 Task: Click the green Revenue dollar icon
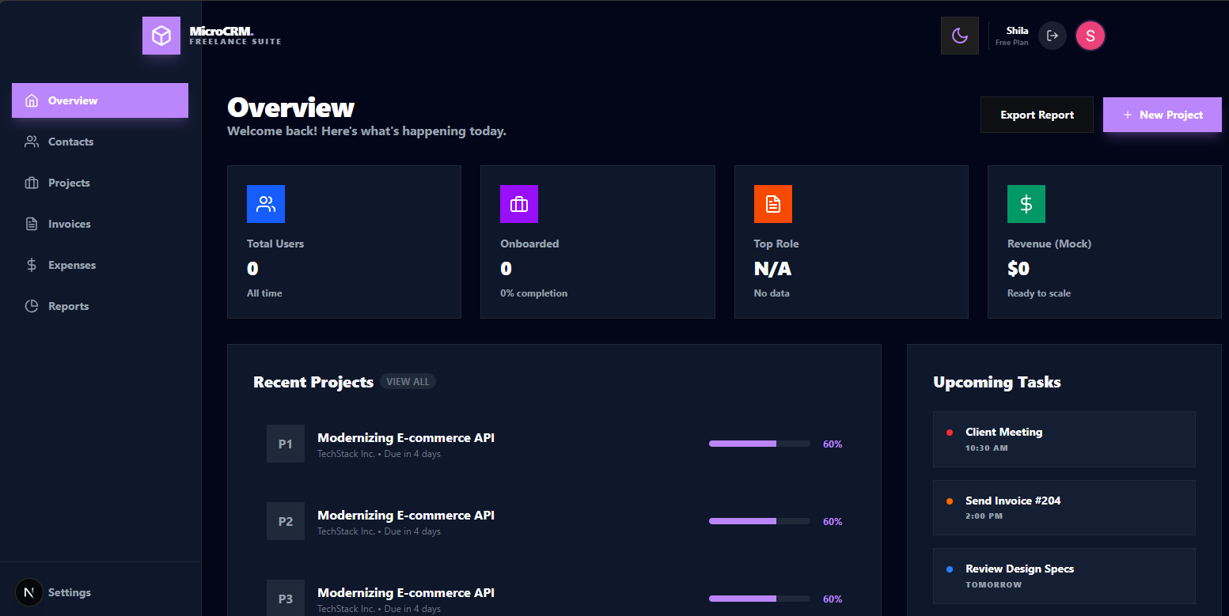pyautogui.click(x=1026, y=204)
